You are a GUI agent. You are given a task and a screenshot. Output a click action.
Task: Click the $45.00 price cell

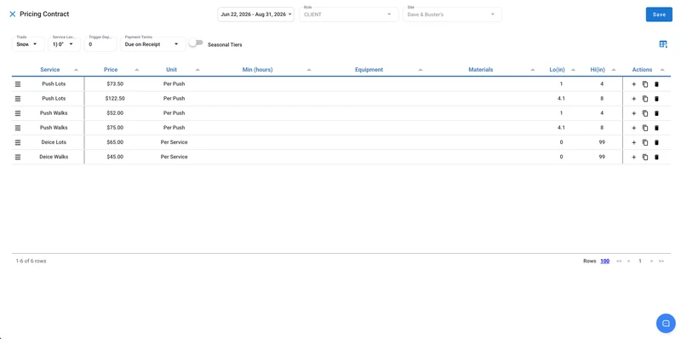(x=115, y=157)
